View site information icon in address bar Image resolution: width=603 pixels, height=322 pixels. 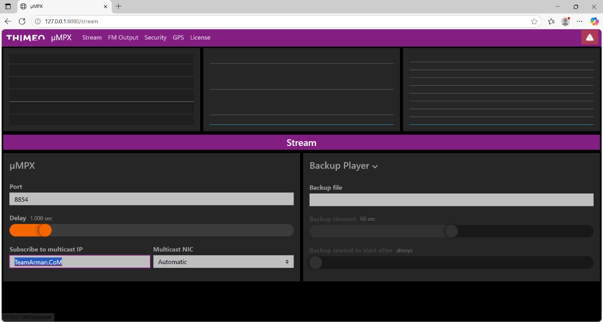tap(38, 21)
